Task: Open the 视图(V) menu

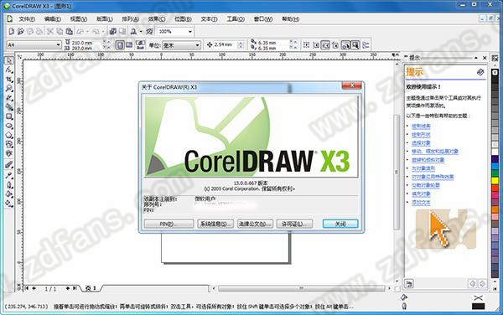Action: click(79, 19)
